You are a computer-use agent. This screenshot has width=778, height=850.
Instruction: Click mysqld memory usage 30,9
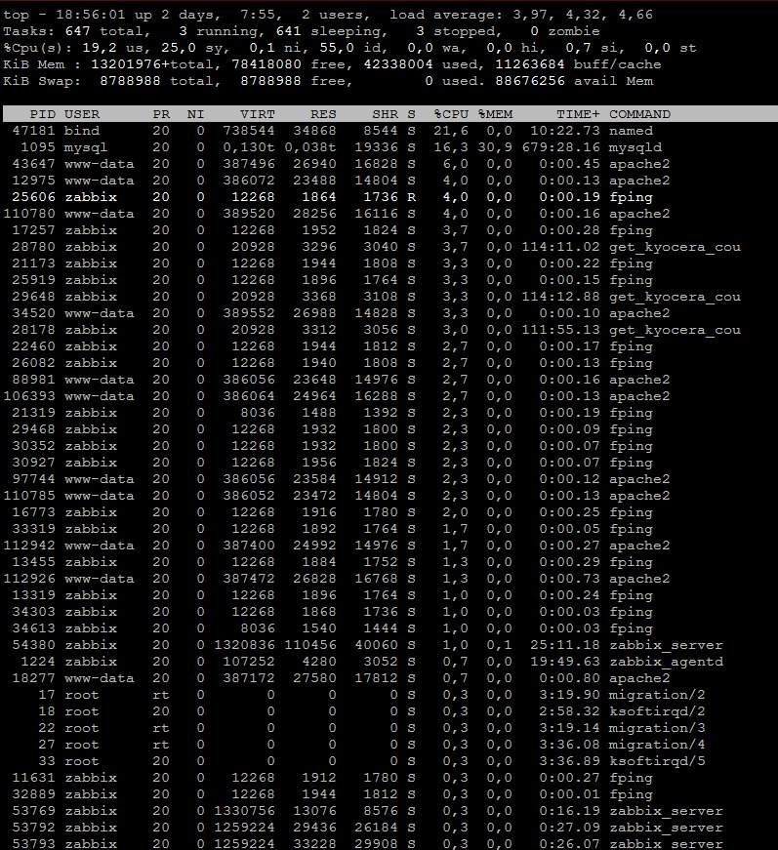495,147
